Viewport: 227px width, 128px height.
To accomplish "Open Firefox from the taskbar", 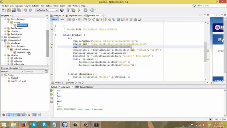I will [24, 125].
